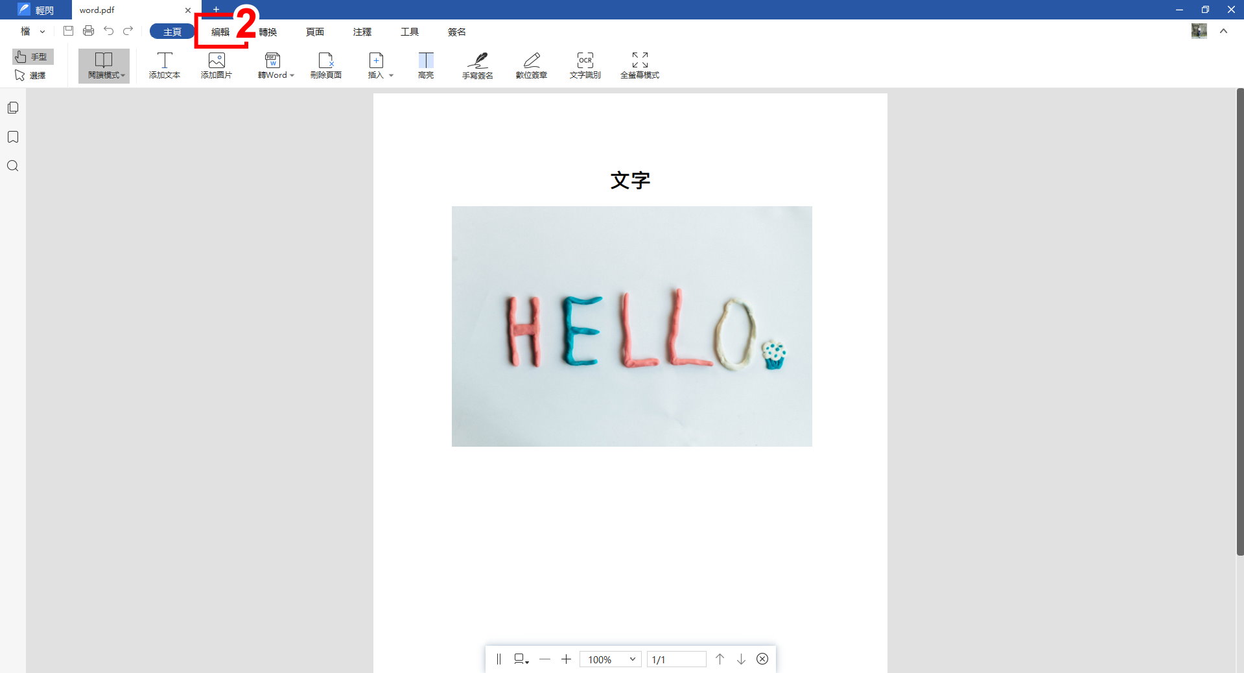
Task: Click the save file icon
Action: point(68,30)
